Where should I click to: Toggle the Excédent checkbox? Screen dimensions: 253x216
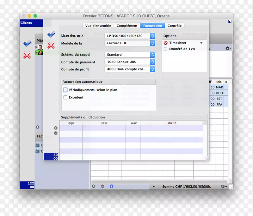click(x=65, y=98)
